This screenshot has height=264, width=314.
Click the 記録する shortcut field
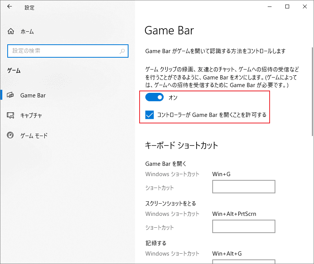pyautogui.click(x=244, y=262)
